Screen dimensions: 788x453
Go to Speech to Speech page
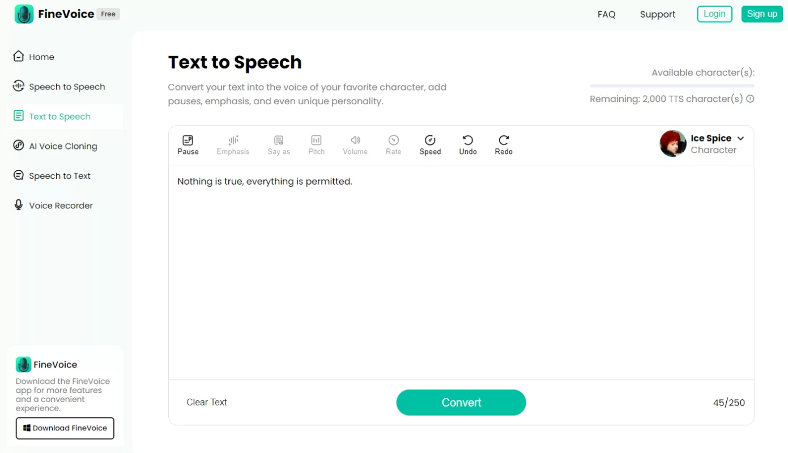67,87
